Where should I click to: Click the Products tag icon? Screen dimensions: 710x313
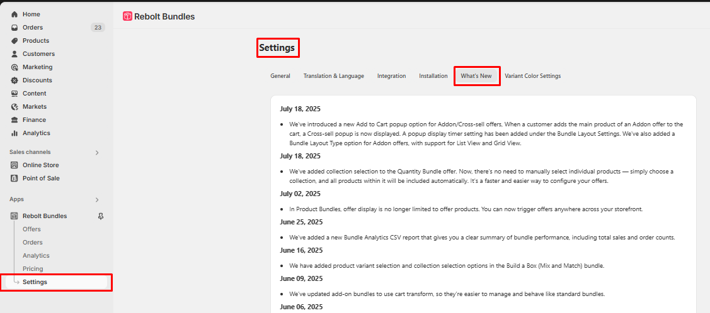[x=14, y=41]
